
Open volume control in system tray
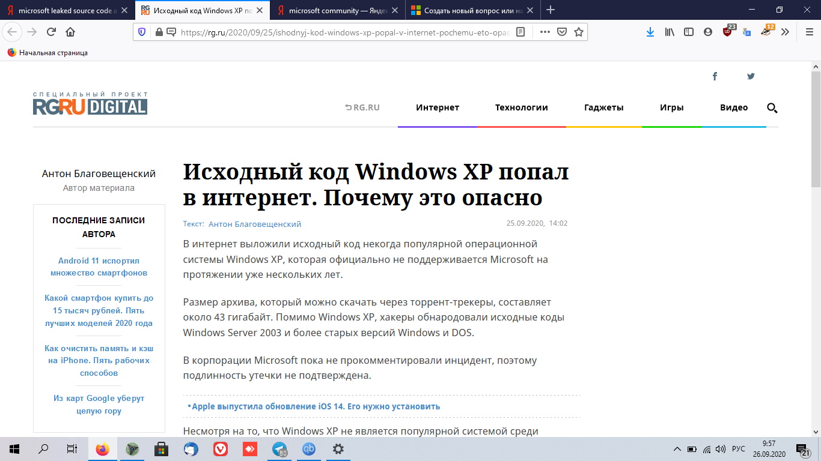[x=721, y=449]
